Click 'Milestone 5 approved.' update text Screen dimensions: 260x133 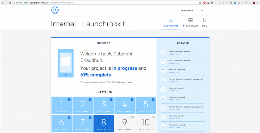point(177,125)
